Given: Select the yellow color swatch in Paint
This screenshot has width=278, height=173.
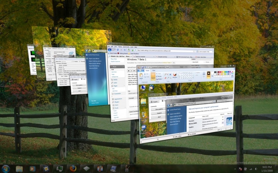Looking at the screenshot, I should point(223,72).
